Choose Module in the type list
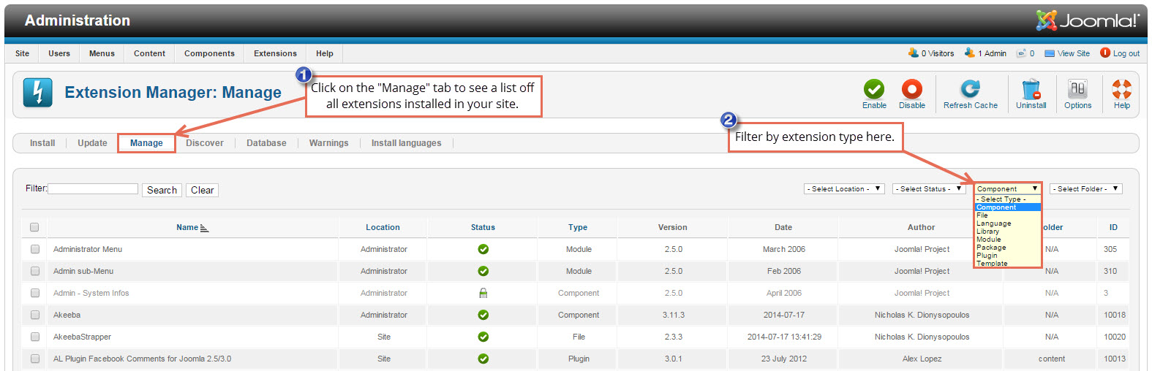Screen dimensions: 1152x371 coord(1007,240)
